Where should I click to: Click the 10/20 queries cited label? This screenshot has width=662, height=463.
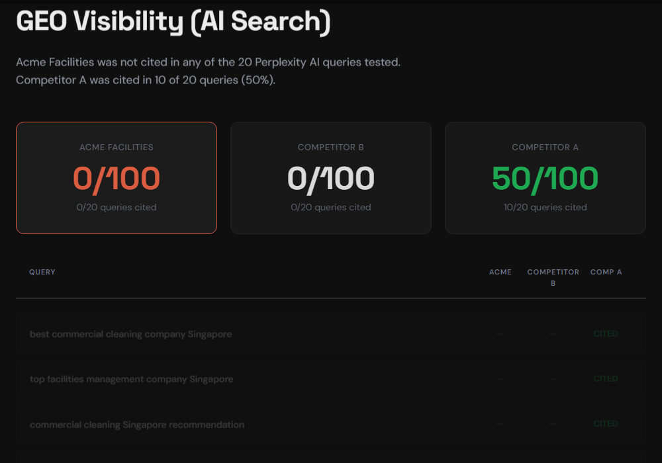point(545,207)
